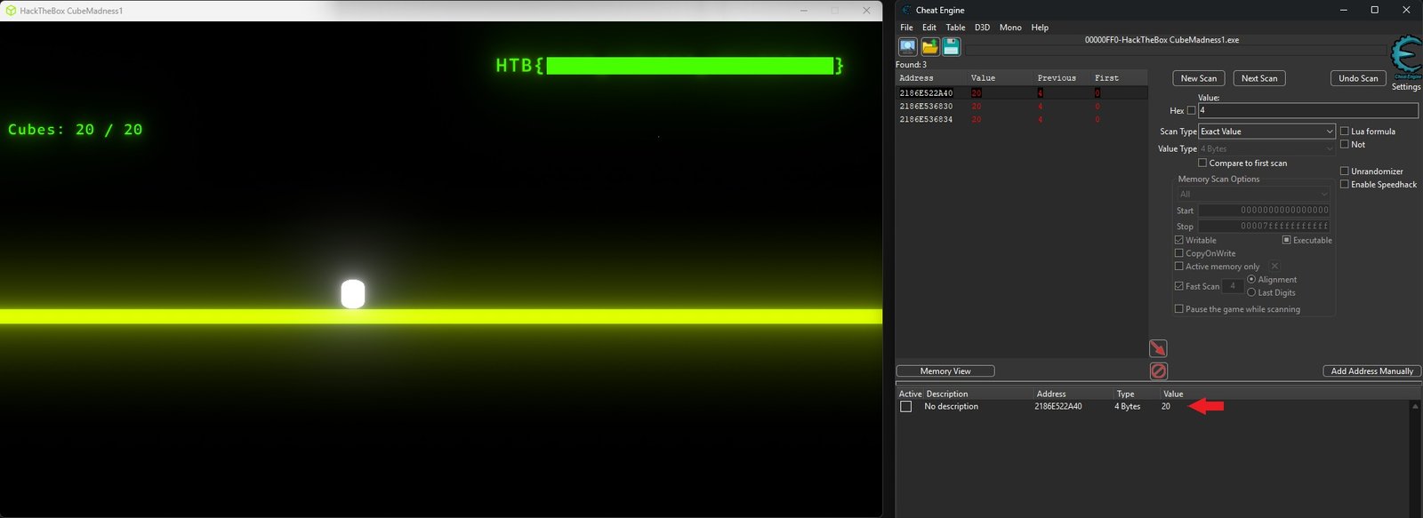Open the Table menu

point(955,28)
